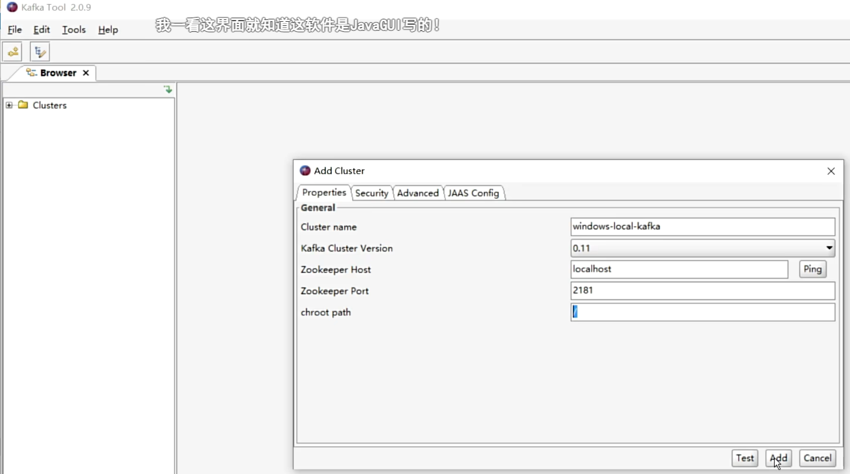The height and width of the screenshot is (474, 850).
Task: Switch to the Advanced tab
Action: [418, 193]
